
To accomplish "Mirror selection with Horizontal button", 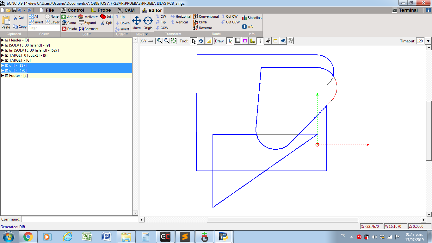I will coord(181,16).
